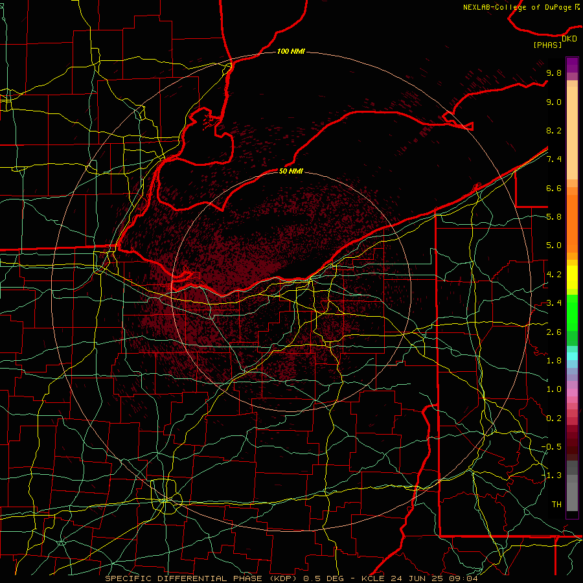This screenshot has height=583, width=583.
Task: Click the SPECIFIC DIFFERENTIAL PHASE caption text
Action: click(185, 578)
